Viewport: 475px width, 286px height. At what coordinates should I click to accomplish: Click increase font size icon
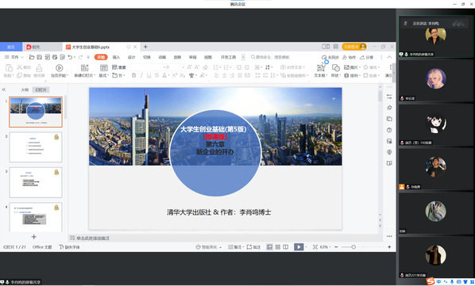(x=189, y=67)
